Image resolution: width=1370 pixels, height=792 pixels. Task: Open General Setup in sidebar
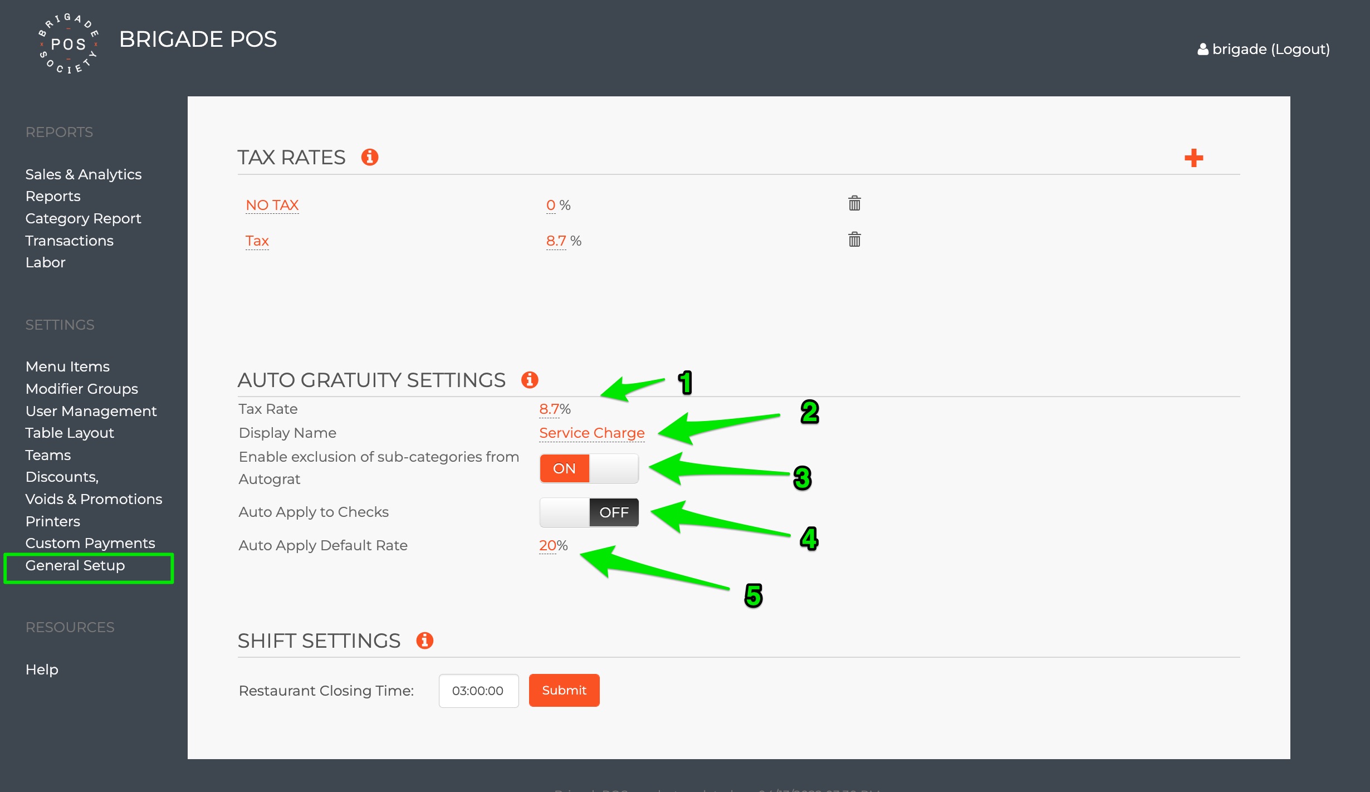click(x=75, y=565)
